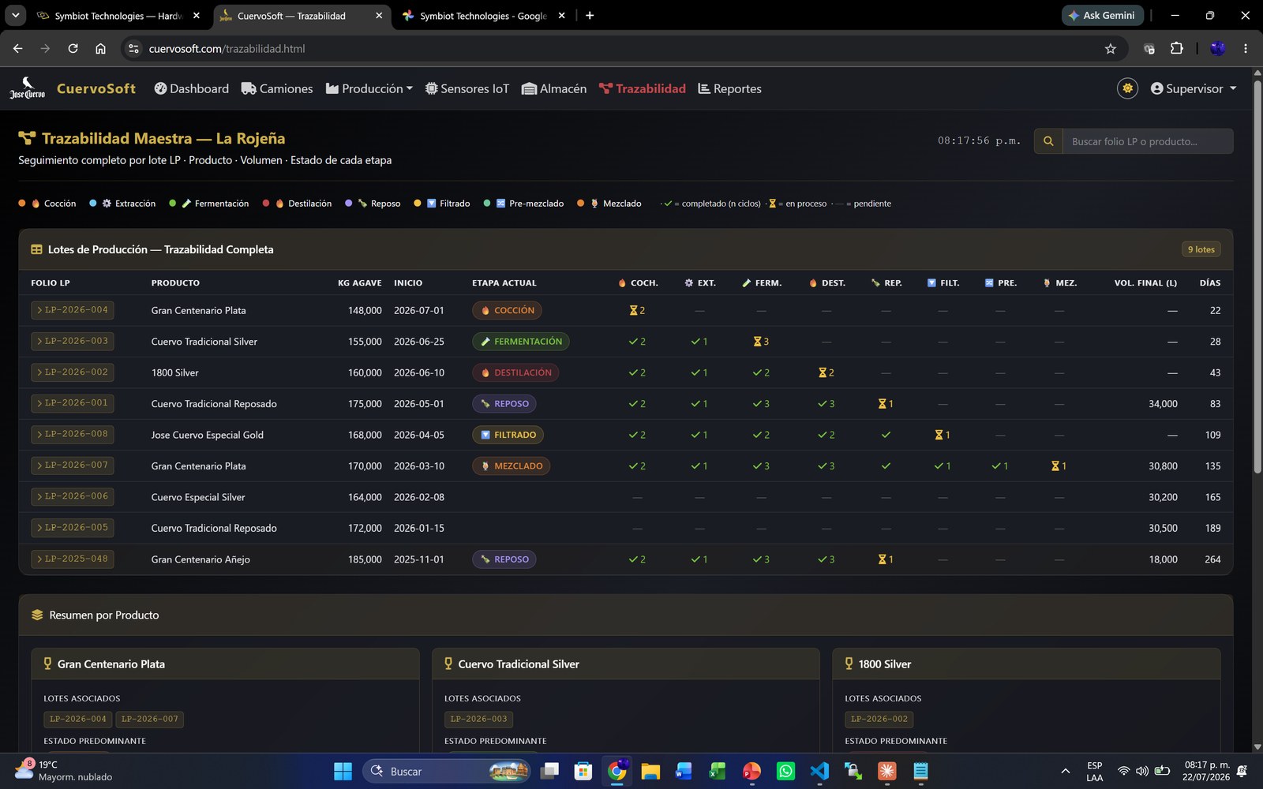
Task: Bookmark this page with the star icon
Action: (1111, 48)
